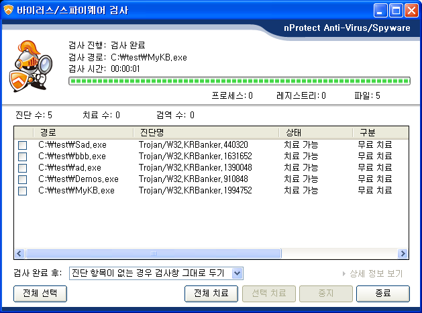
Task: Click the shield icon in title bar
Action: click(x=8, y=10)
